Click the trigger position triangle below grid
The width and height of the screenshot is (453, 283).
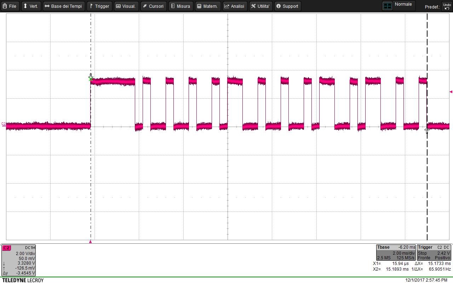pyautogui.click(x=91, y=242)
